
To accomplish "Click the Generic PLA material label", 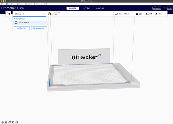I will pyautogui.click(x=56, y=13).
